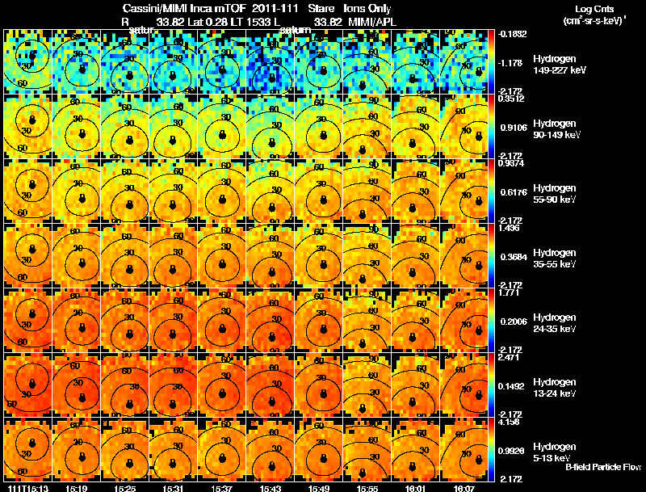Click the 'Hydrogen 24-35 keV' label
The image size is (646, 492).
[555, 322]
